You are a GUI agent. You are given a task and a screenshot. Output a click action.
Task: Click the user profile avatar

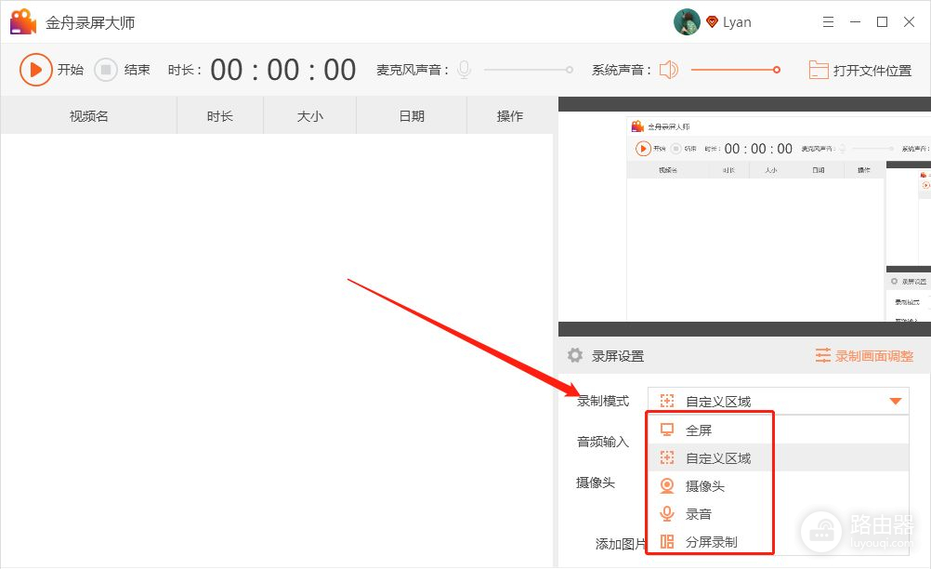point(687,22)
